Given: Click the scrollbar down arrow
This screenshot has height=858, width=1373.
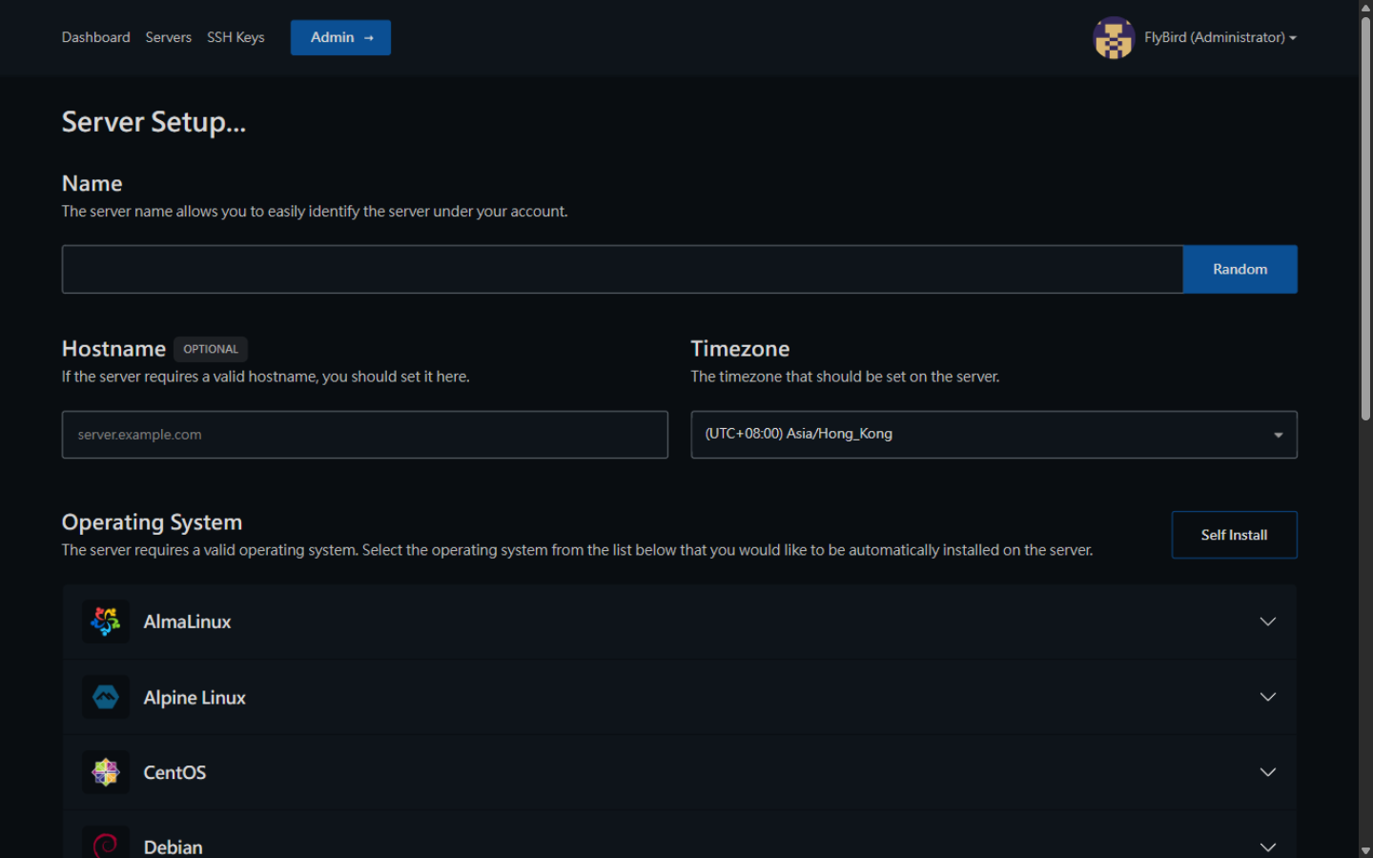Looking at the screenshot, I should (x=1365, y=850).
